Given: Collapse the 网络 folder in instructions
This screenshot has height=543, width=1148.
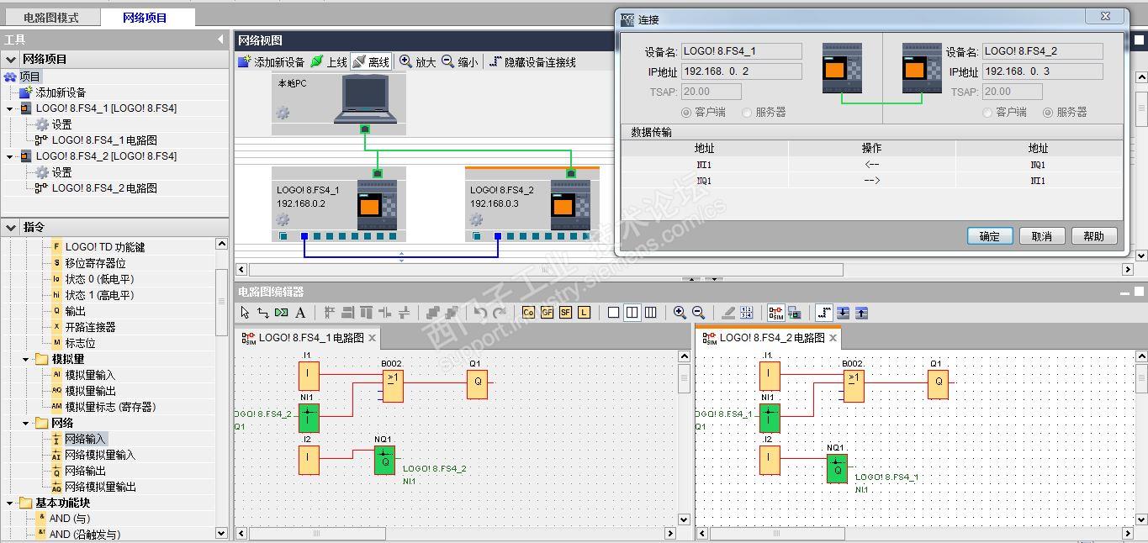Looking at the screenshot, I should click(26, 423).
